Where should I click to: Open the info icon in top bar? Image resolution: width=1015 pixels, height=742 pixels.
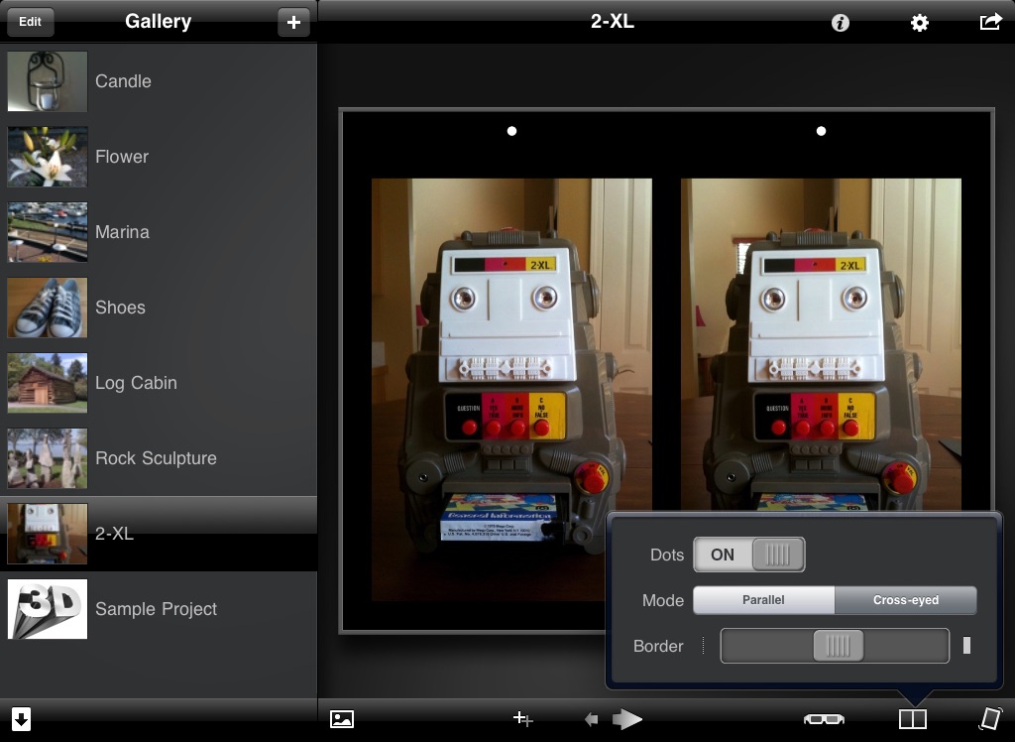841,24
